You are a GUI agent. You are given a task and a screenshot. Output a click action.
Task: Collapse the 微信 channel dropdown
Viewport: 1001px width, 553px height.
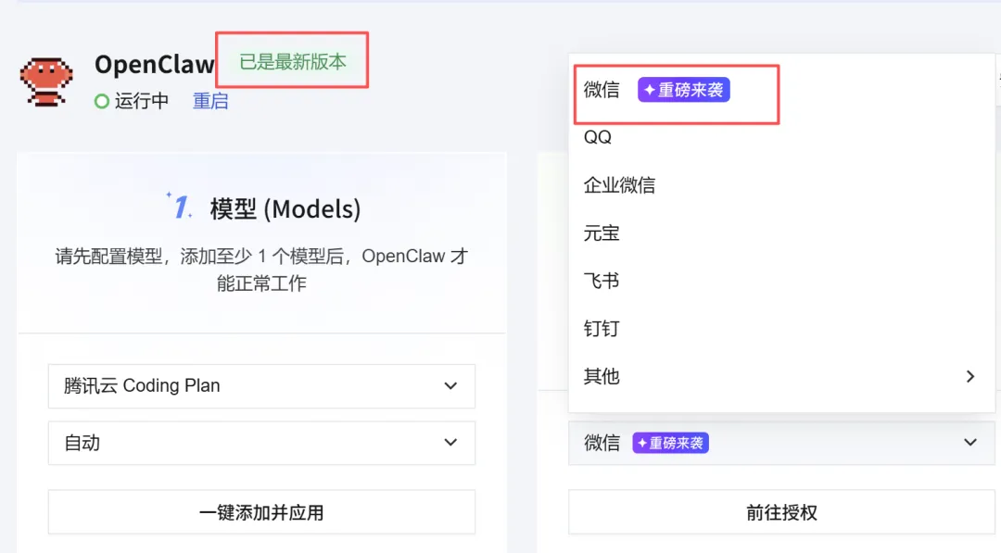tap(969, 443)
